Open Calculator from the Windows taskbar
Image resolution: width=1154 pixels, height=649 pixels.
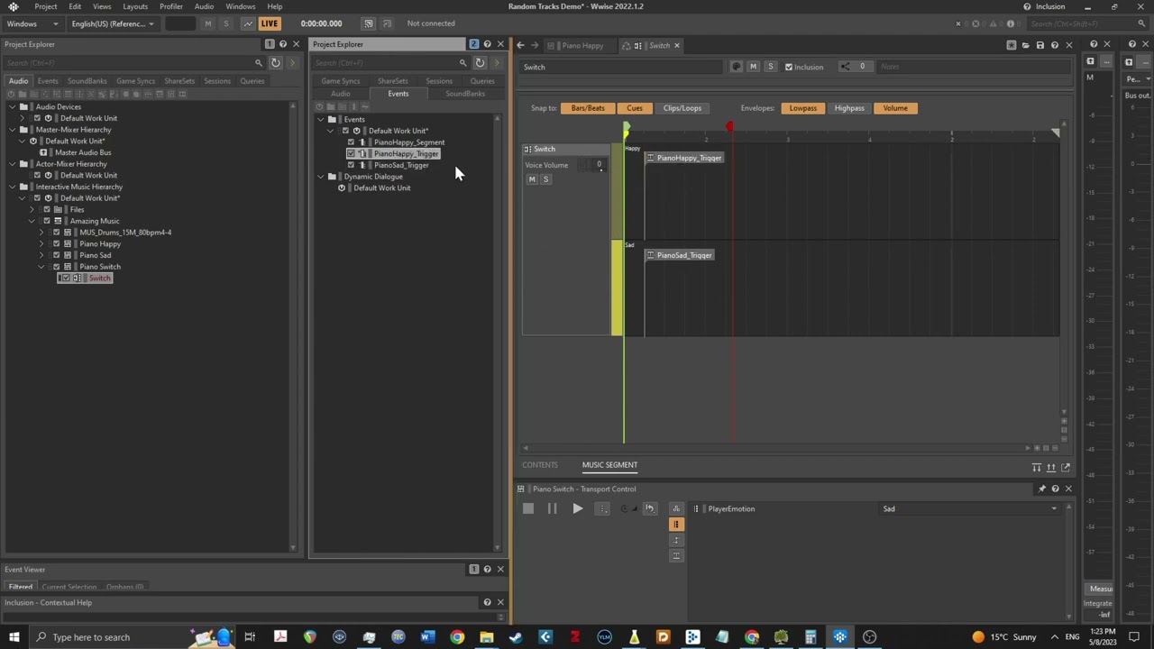click(x=811, y=637)
